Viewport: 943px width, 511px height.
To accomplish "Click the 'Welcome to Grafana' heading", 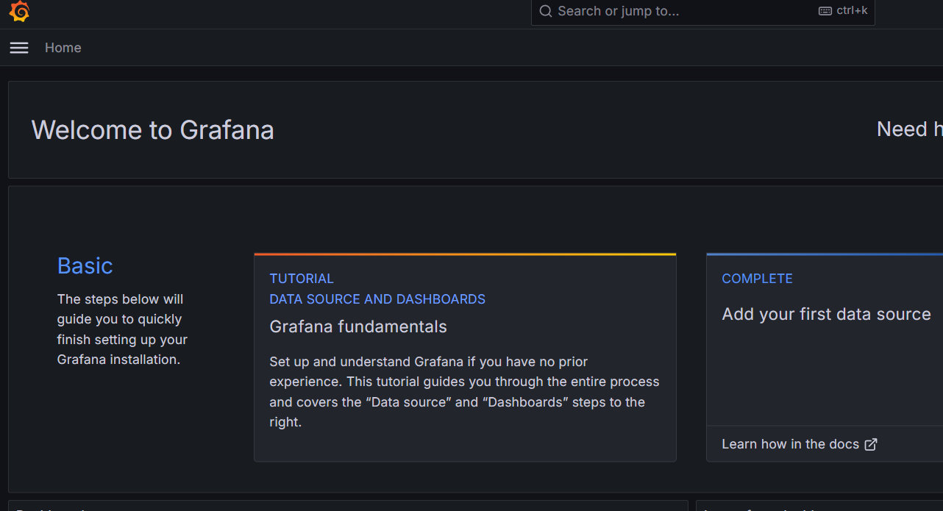I will 153,130.
